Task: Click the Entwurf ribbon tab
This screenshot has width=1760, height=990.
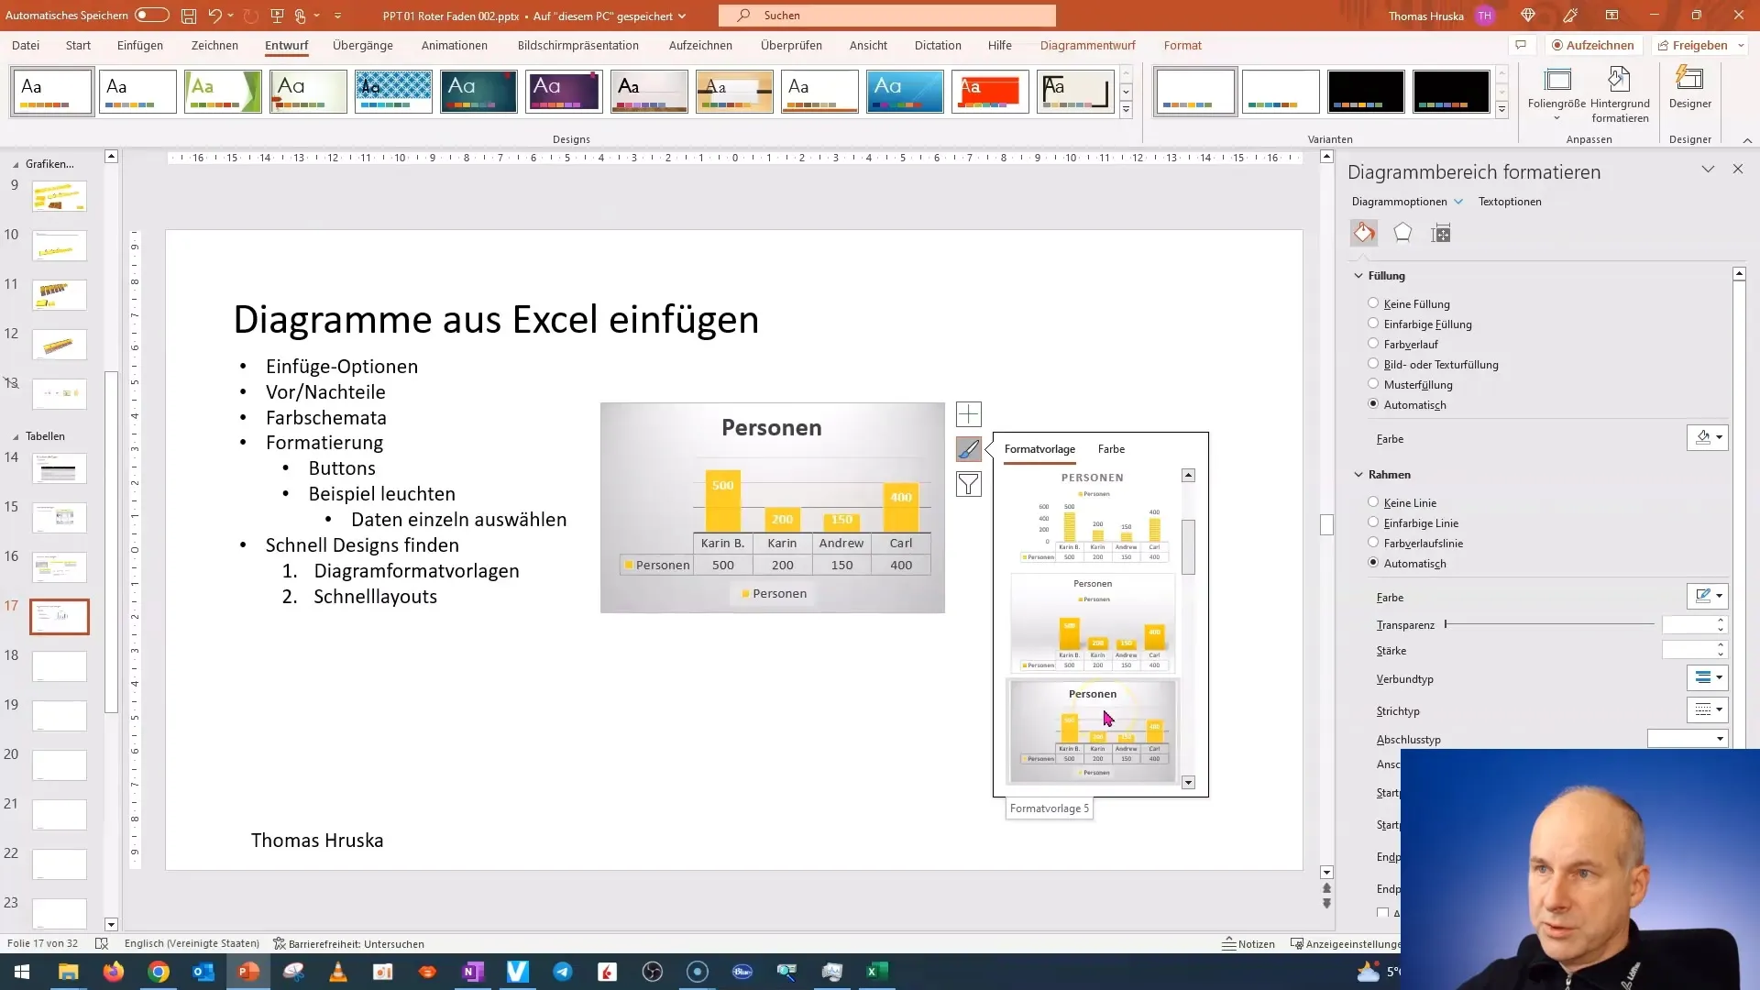Action: 285,45
